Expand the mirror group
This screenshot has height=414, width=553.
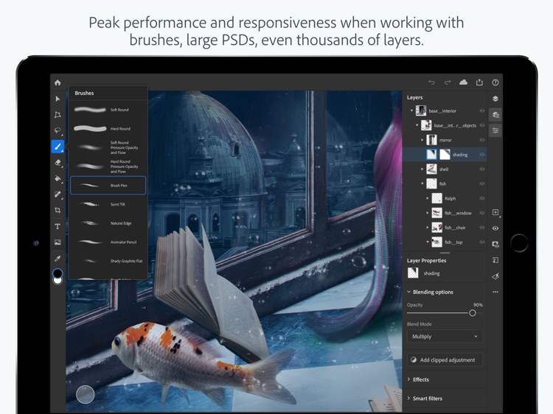point(422,140)
